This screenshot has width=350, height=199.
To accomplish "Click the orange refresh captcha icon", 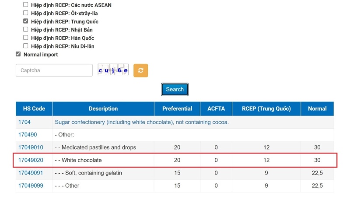I will tap(140, 70).
